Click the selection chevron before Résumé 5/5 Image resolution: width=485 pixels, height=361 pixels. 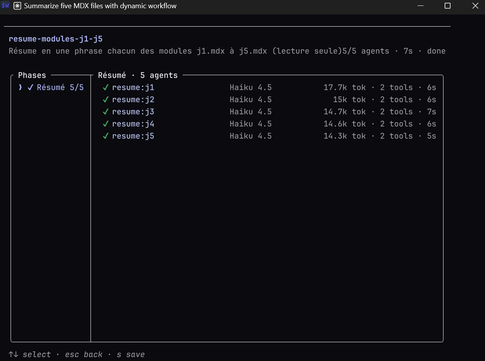coord(20,87)
